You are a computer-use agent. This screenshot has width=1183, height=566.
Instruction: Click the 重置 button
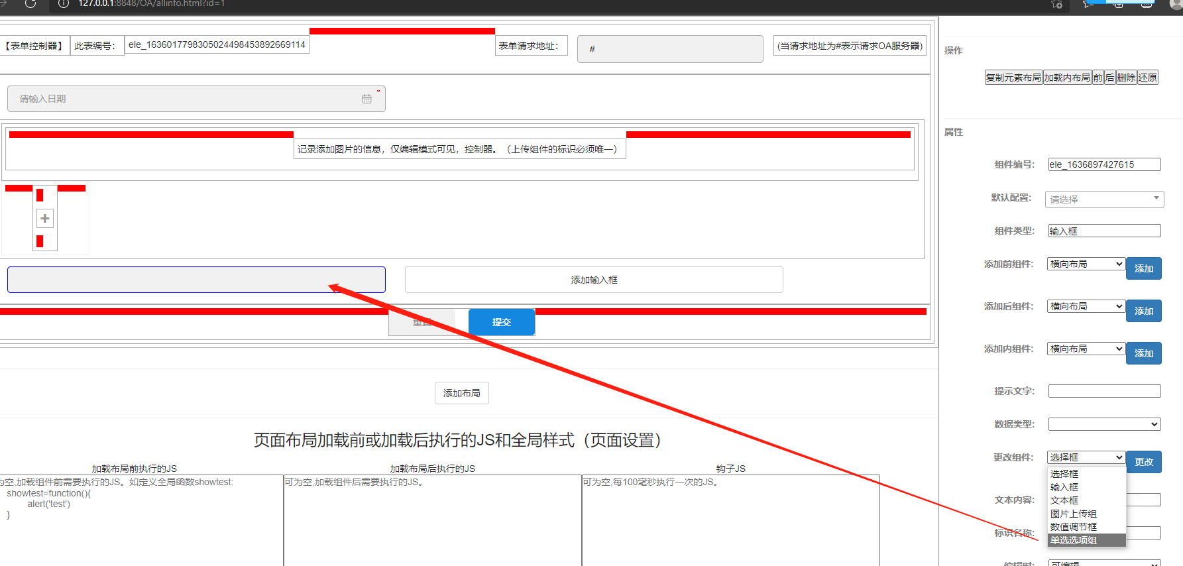422,322
